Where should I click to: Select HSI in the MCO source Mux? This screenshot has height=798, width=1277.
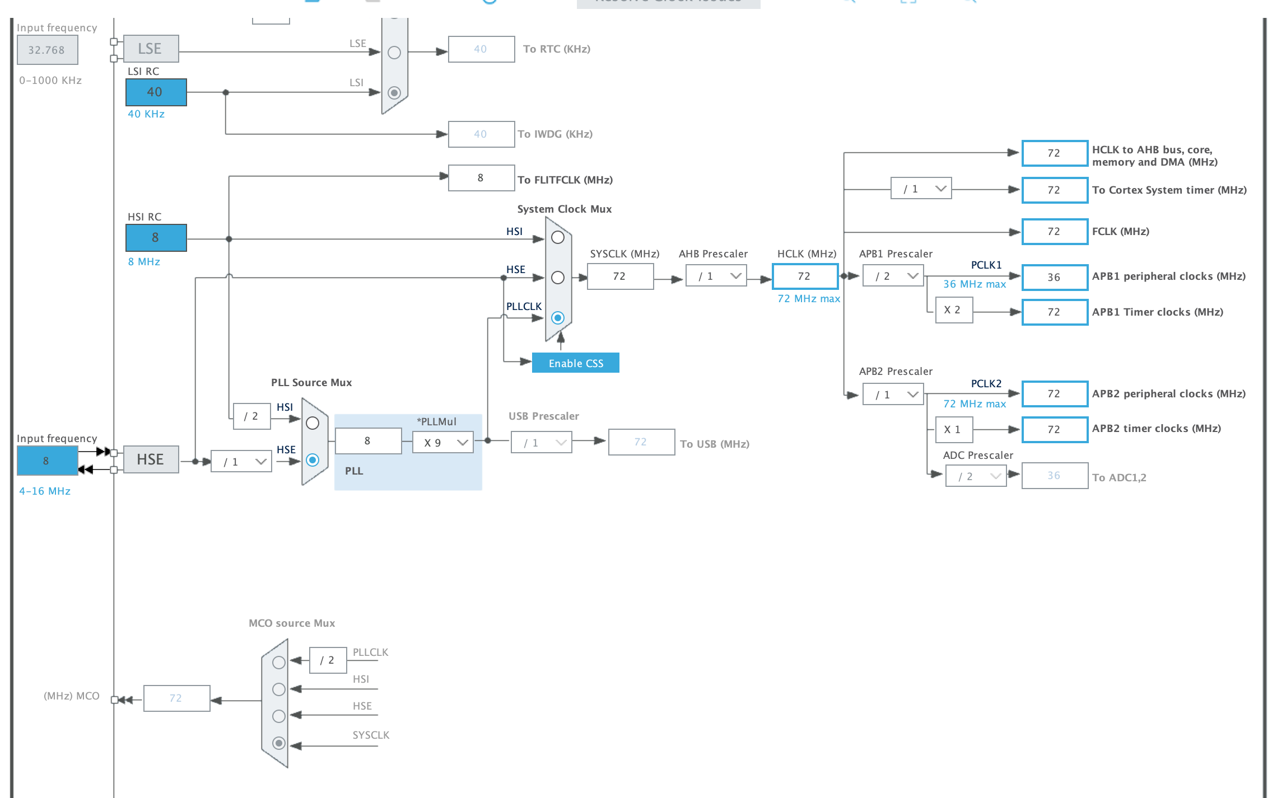279,689
